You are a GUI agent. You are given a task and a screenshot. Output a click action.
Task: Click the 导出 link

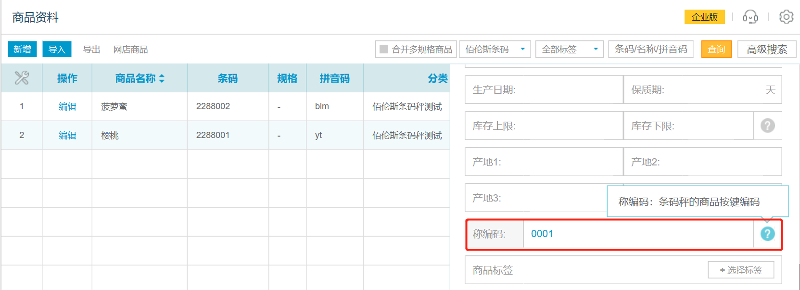tap(91, 50)
